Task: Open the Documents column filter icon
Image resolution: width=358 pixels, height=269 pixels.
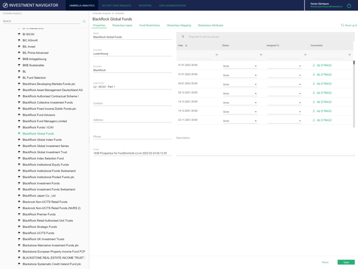Action: tap(349, 55)
